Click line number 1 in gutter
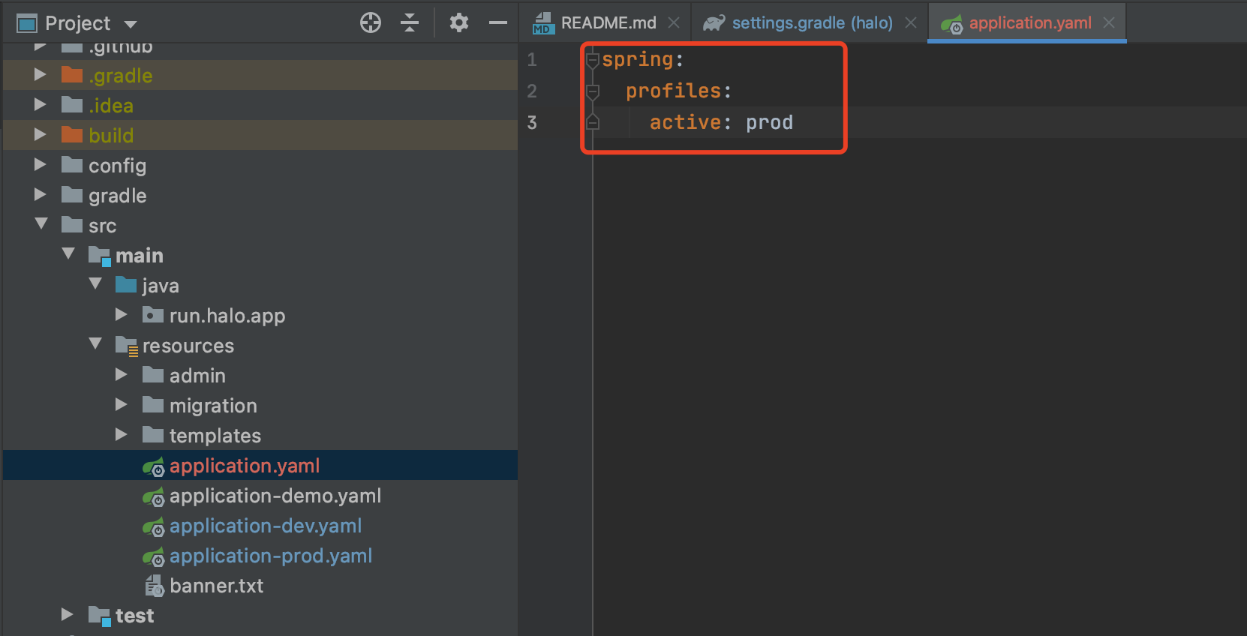Screen dimensions: 1247x636 point(532,59)
